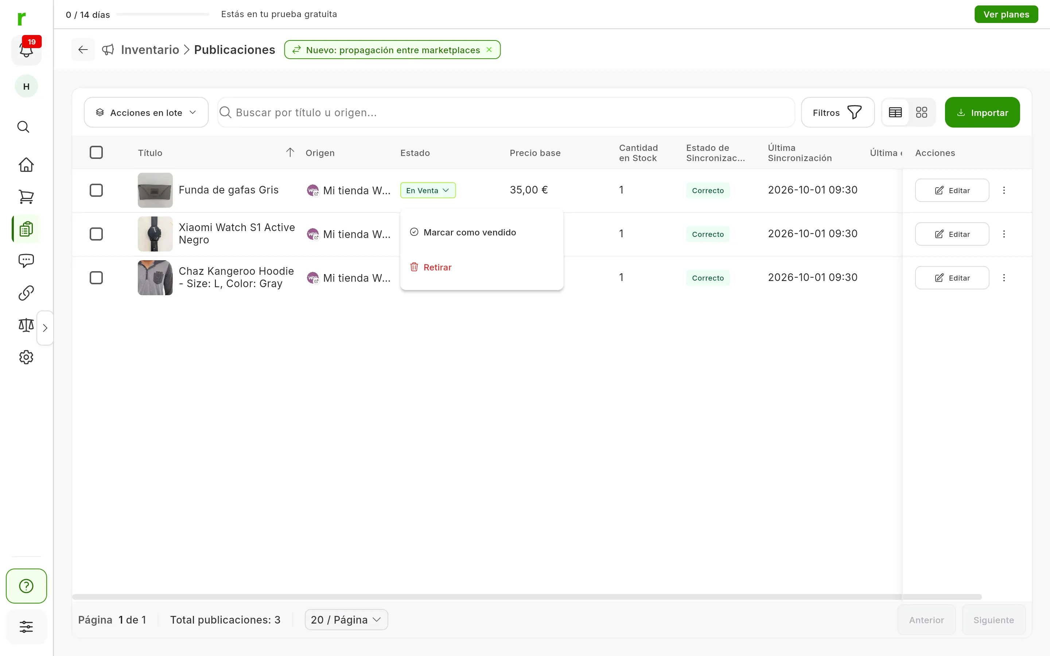The width and height of the screenshot is (1050, 656).
Task: Click the Ver planes button
Action: (x=1006, y=14)
